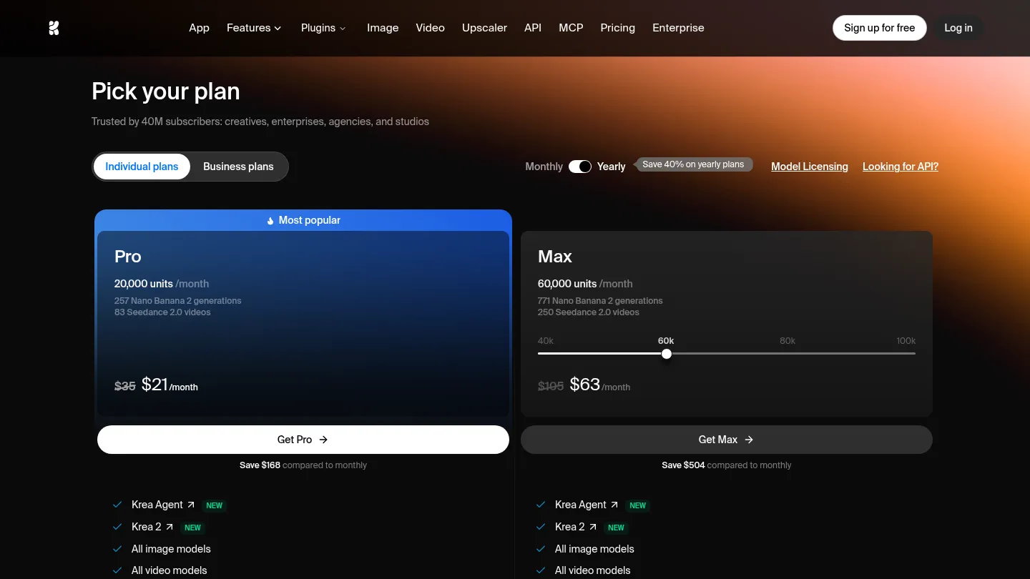This screenshot has width=1030, height=579.
Task: Go to the Video page
Action: click(x=430, y=28)
